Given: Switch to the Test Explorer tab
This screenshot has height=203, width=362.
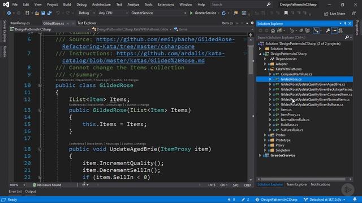Looking at the screenshot, I should pos(87,23).
